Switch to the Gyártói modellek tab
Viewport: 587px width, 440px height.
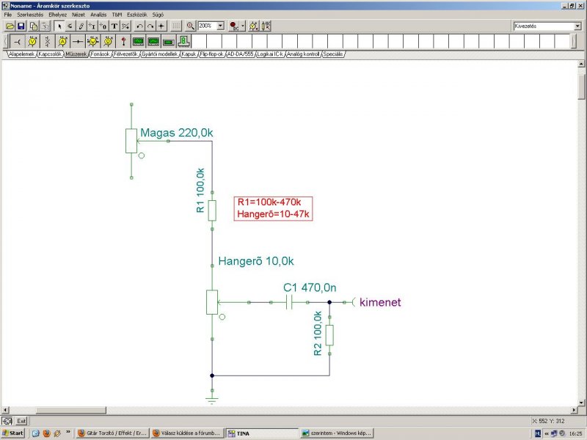159,54
